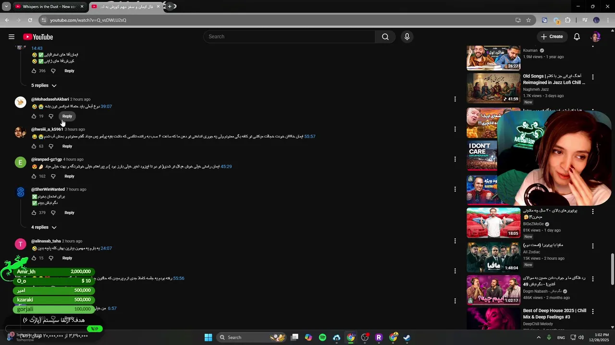Reply to the @SherWinWanted comment

click(69, 213)
